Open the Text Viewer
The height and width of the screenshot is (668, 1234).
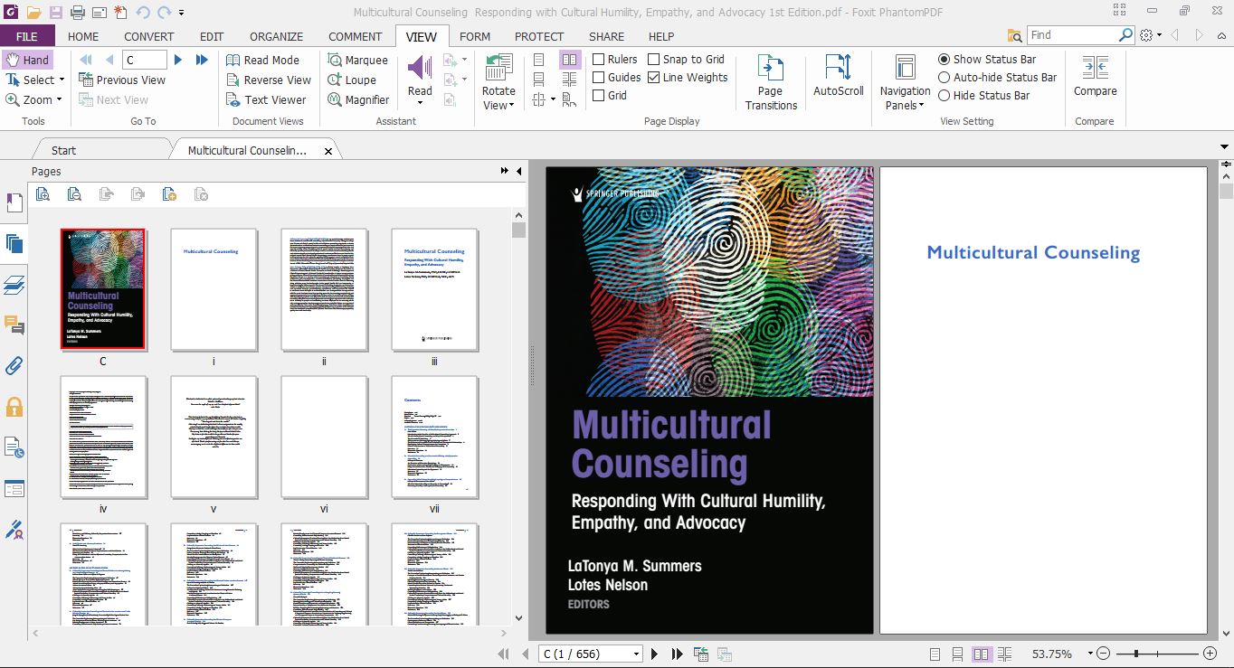point(266,99)
